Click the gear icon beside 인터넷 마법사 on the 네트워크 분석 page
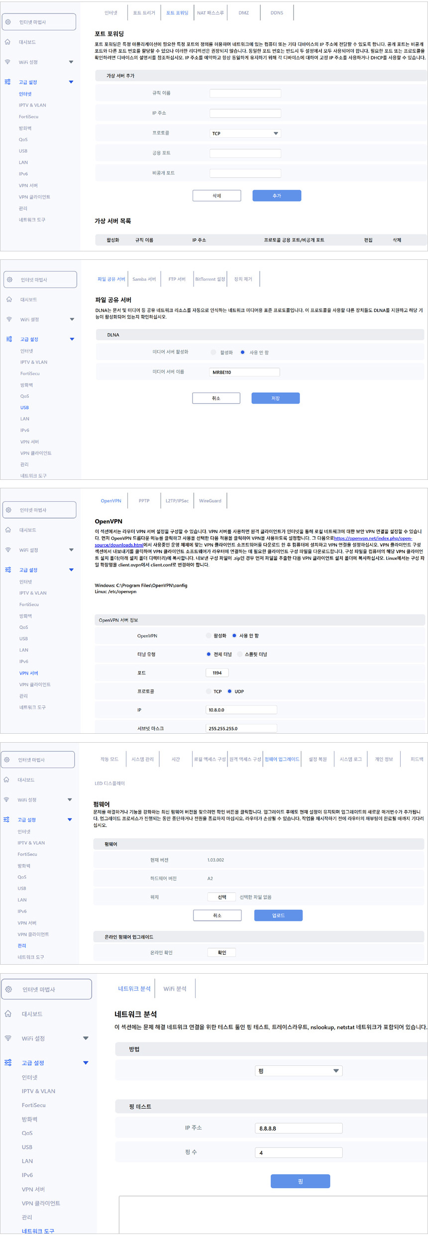This screenshot has width=428, height=1235. point(8,989)
